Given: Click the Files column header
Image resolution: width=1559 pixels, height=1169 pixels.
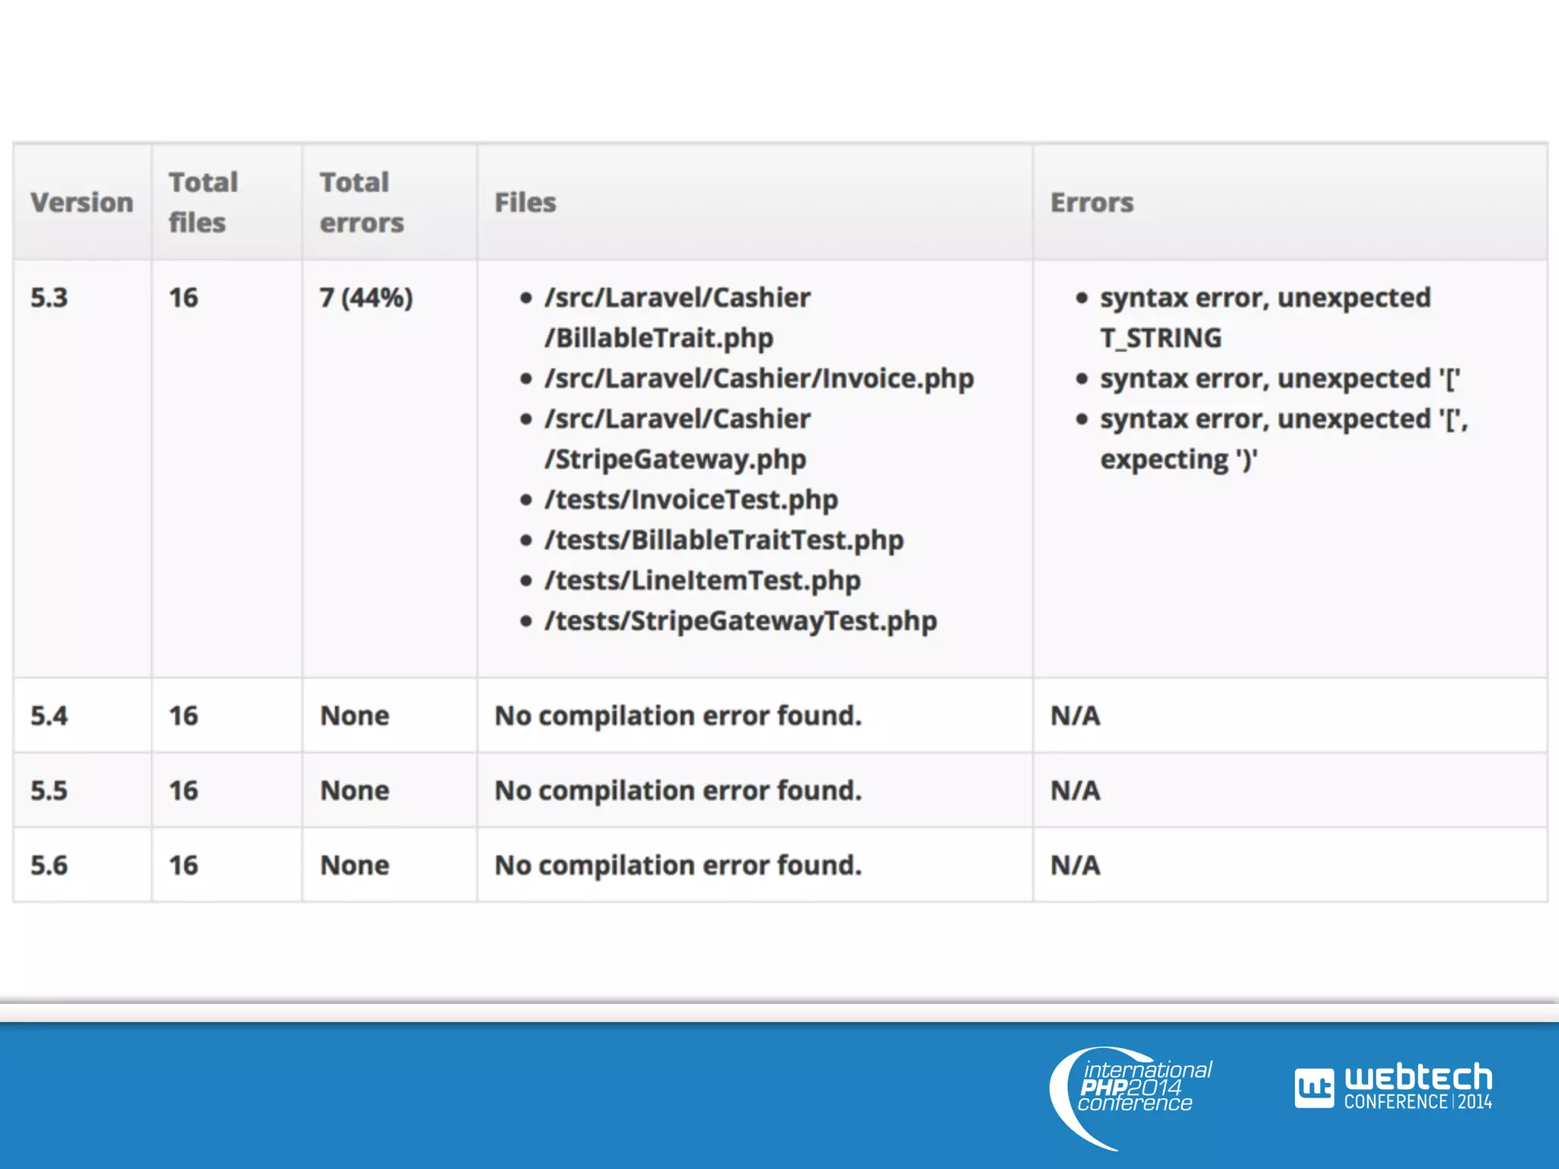Looking at the screenshot, I should [x=525, y=202].
